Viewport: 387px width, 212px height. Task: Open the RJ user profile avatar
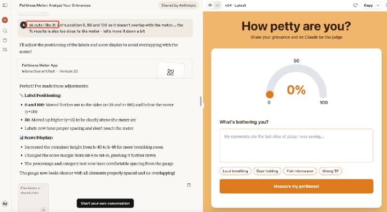tap(5, 204)
